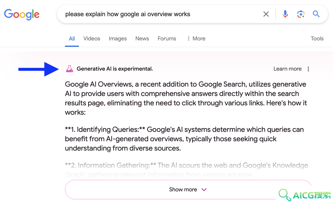Viewport: 333px width, 204px height.
Task: Follow the Learn more link
Action: [287, 69]
